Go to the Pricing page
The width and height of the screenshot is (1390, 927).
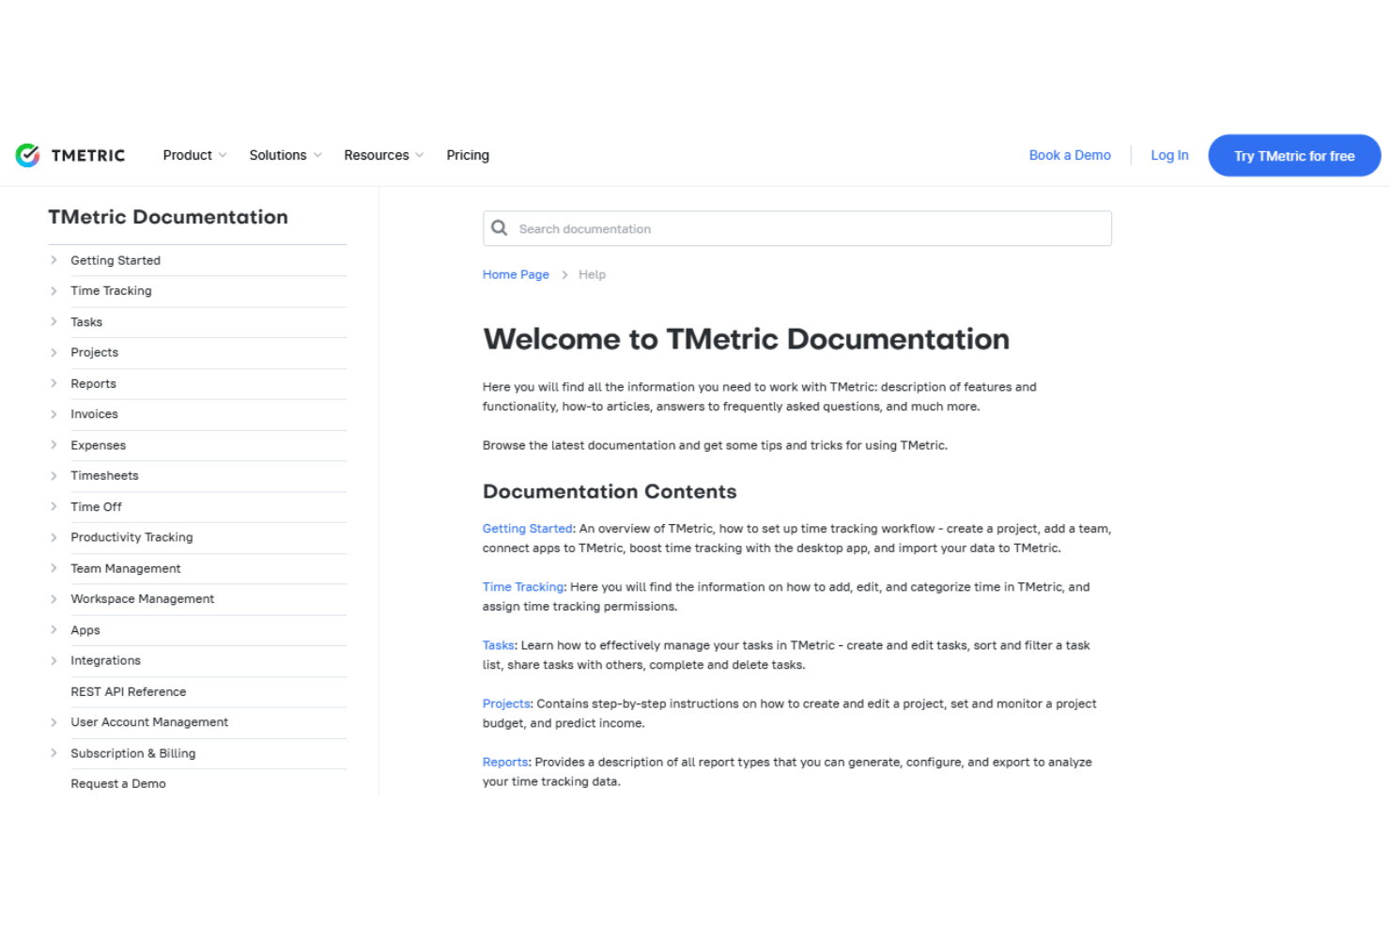point(468,155)
